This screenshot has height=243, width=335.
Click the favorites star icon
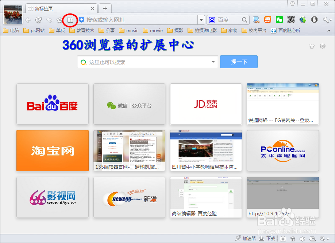(x=59, y=20)
